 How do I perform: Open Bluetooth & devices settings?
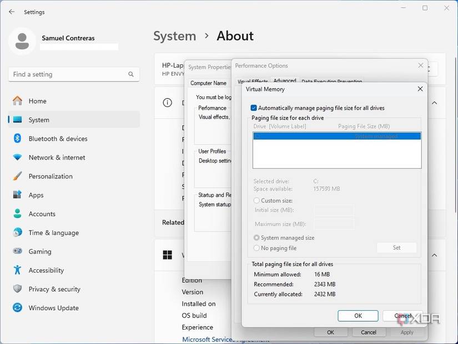pyautogui.click(x=58, y=138)
